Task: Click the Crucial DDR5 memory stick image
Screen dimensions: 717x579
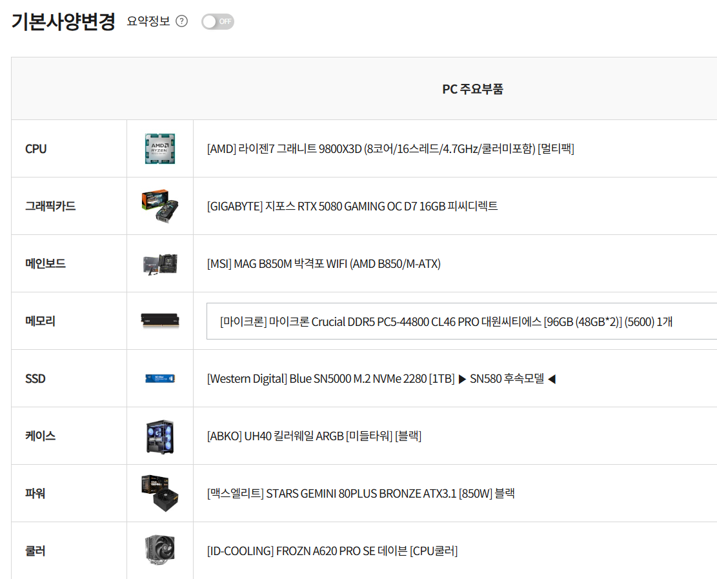Action: 160,321
